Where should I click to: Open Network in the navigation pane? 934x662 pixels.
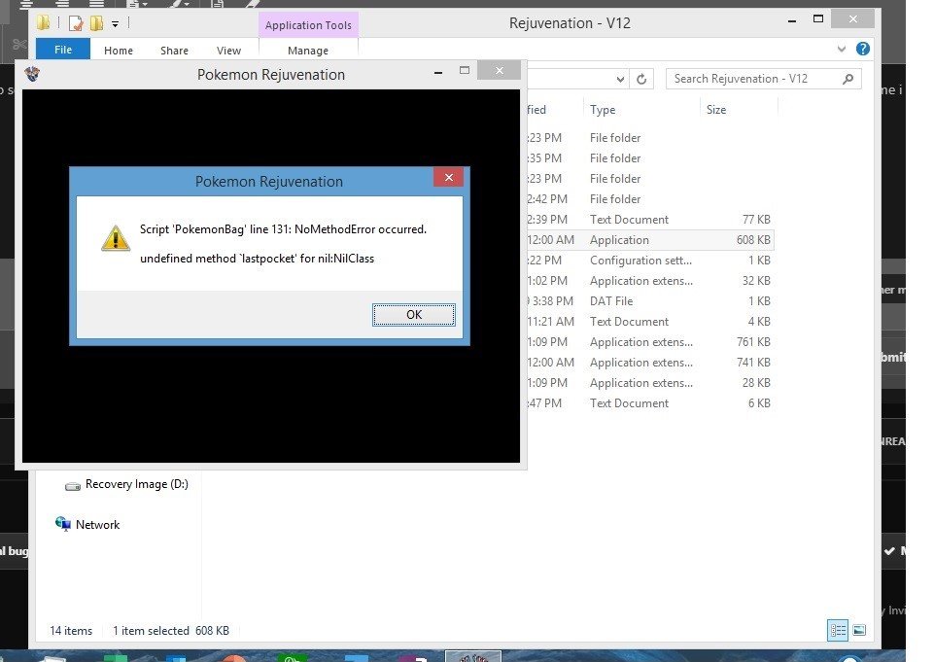[98, 524]
